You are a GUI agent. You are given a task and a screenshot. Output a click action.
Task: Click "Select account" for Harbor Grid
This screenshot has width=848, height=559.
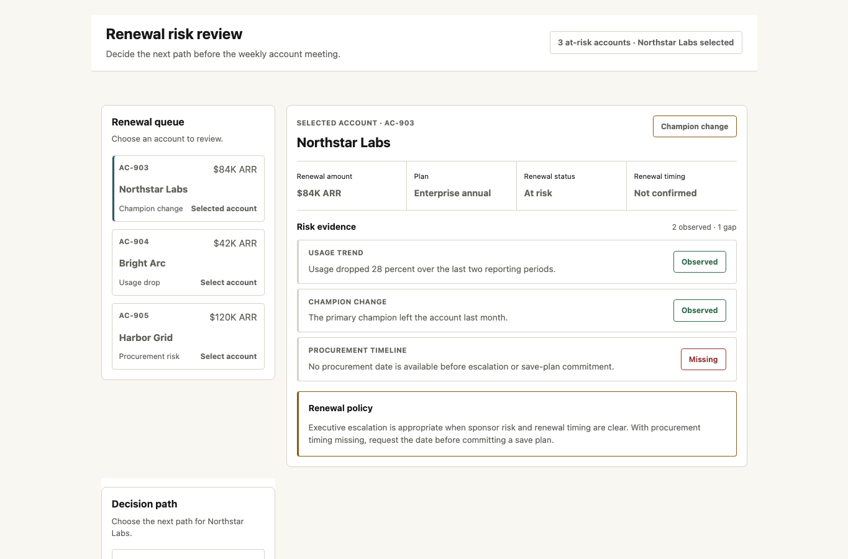228,357
